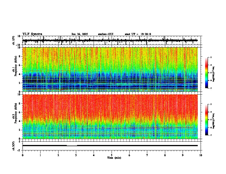Click inside the ch.1 frequency spectrogram
This screenshot has height=174, width=226.
110,69
